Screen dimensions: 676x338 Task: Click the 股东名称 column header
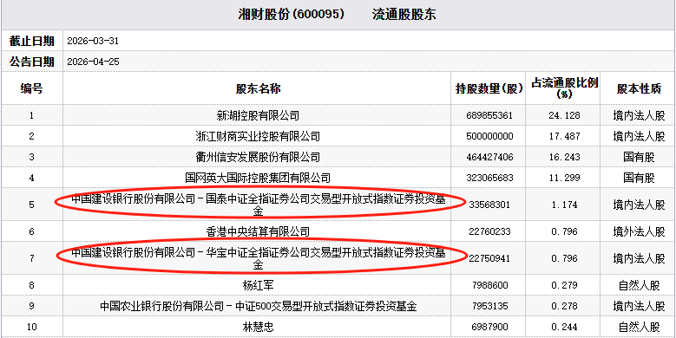pos(258,88)
